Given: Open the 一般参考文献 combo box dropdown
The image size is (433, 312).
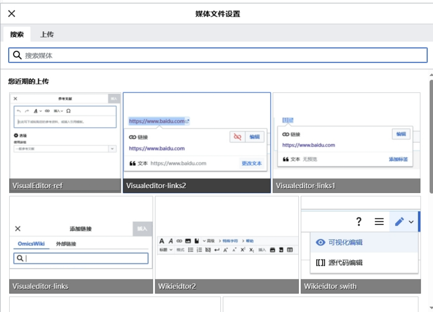Looking at the screenshot, I should [111, 148].
